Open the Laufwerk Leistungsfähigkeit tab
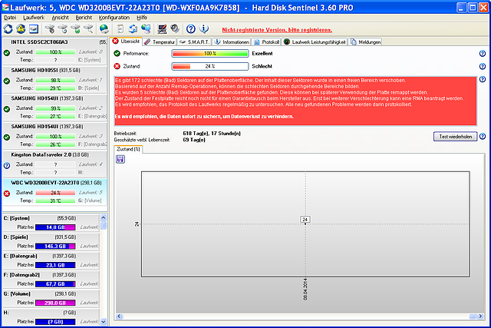The image size is (491, 328). pos(315,42)
